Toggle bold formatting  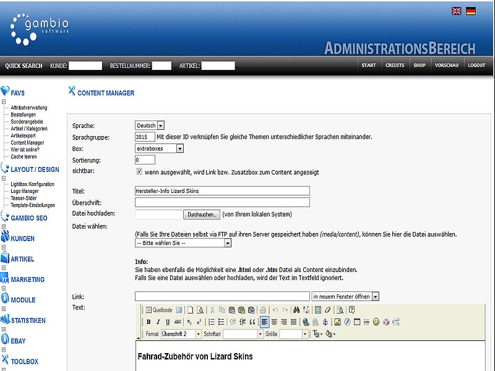coord(148,322)
